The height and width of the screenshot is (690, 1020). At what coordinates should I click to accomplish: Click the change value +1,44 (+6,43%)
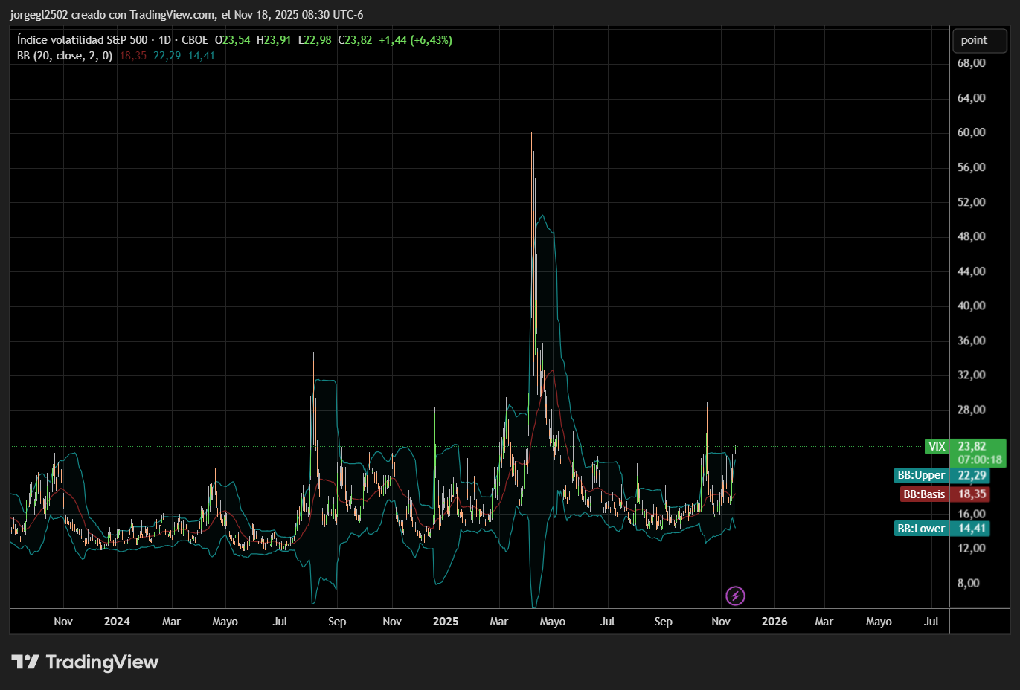(x=415, y=40)
